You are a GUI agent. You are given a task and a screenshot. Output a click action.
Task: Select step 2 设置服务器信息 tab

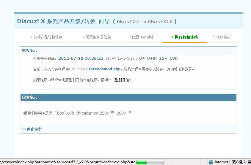point(97,37)
